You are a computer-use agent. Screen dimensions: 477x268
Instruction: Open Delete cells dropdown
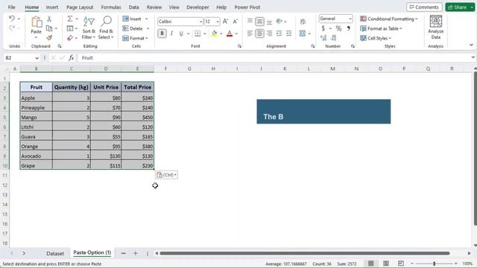pos(148,28)
